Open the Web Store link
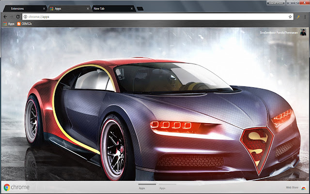 point(292,187)
